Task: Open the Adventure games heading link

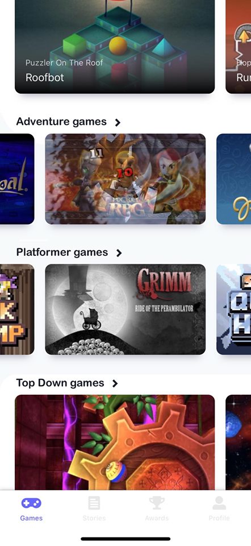Action: tap(61, 122)
